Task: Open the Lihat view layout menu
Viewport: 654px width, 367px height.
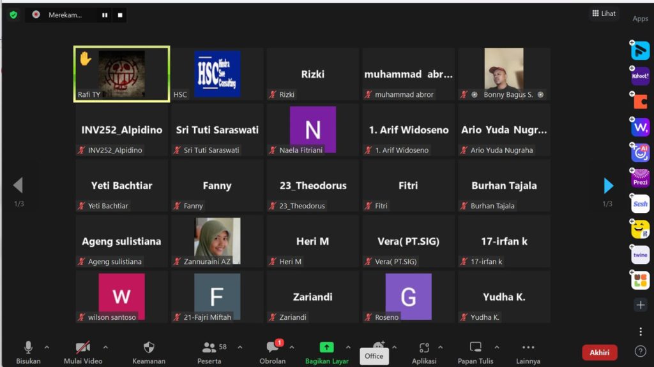Action: tap(604, 13)
